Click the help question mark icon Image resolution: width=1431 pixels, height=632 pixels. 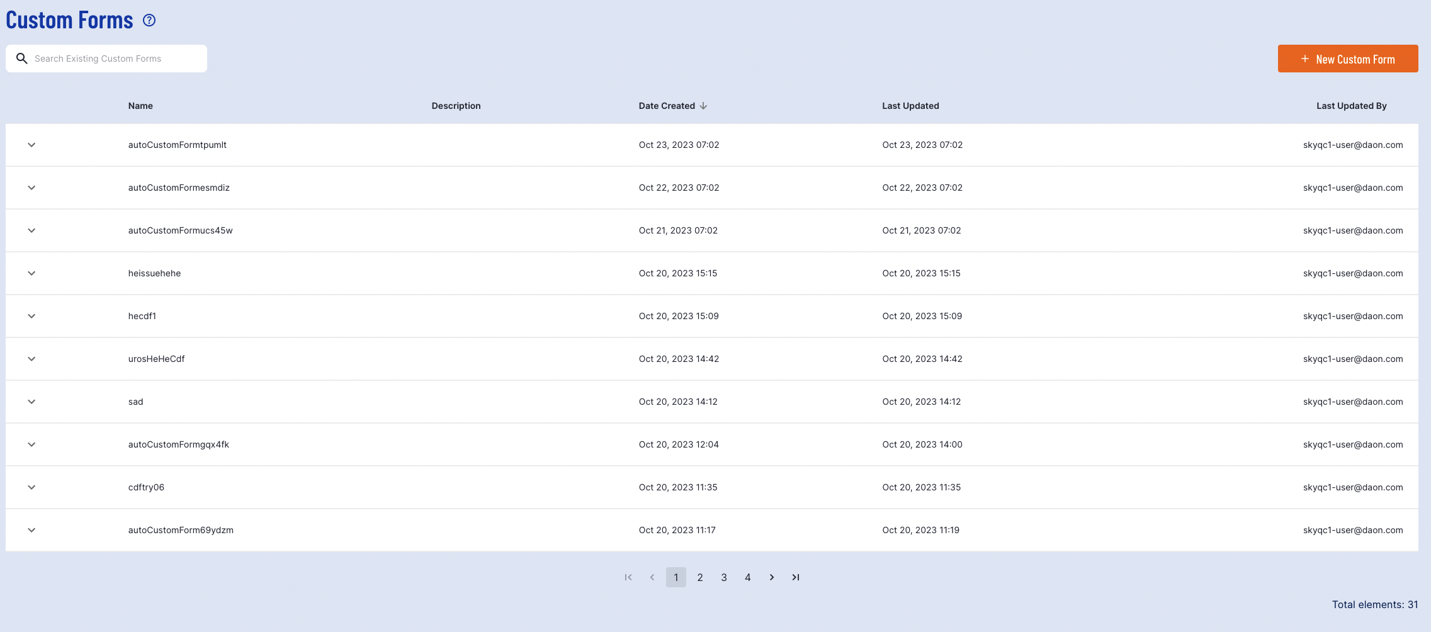point(149,21)
